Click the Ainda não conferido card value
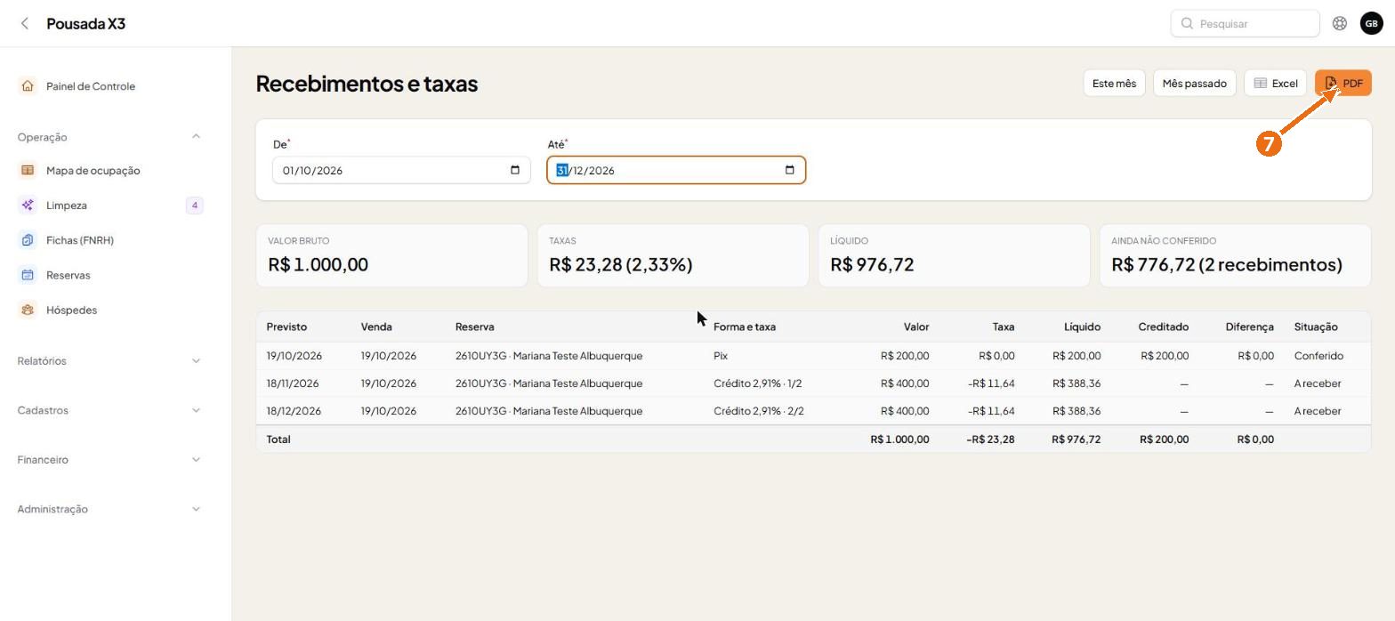 click(x=1227, y=264)
